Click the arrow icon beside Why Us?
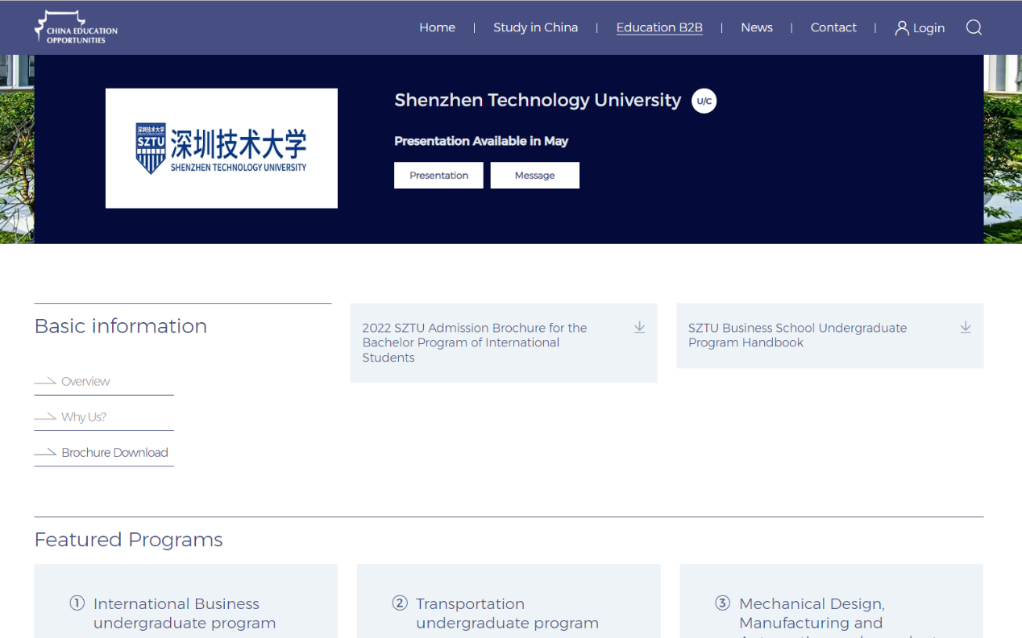This screenshot has height=638, width=1022. [45, 416]
